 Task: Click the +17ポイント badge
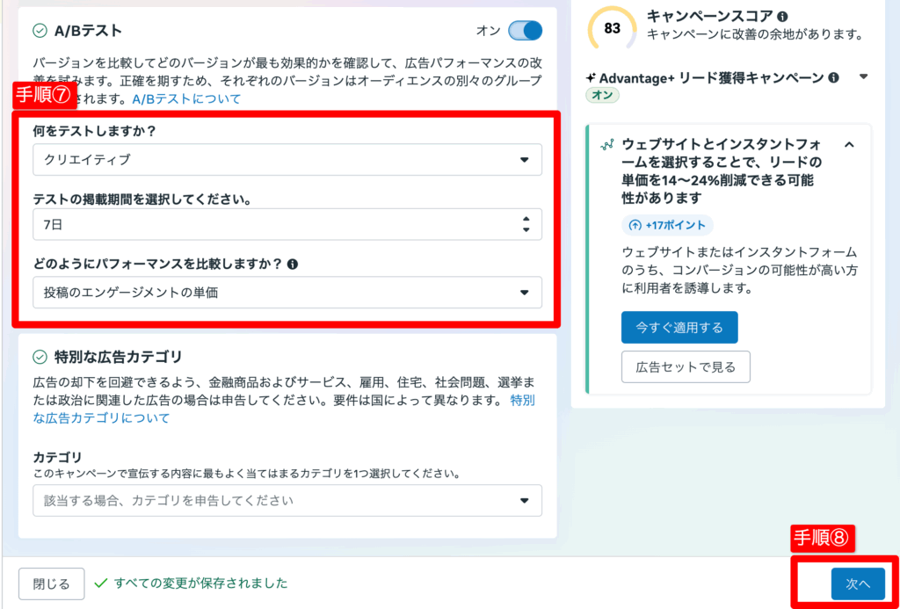click(667, 225)
